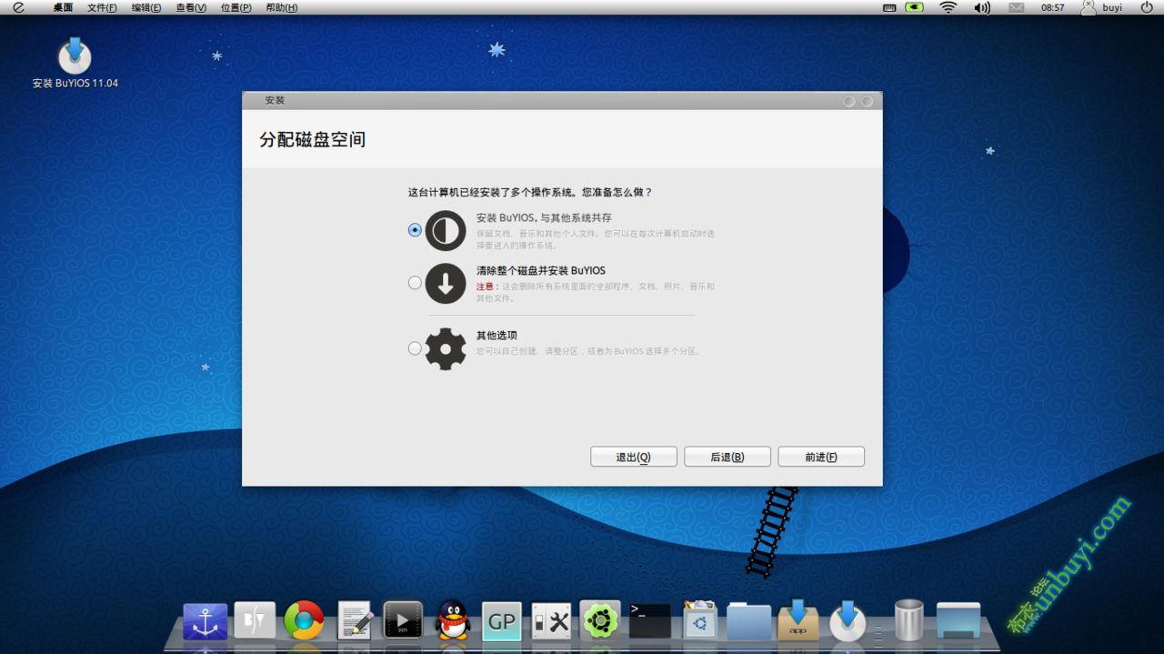This screenshot has height=654, width=1164.
Task: Open the green Ubuntu tweak icon
Action: pyautogui.click(x=600, y=620)
